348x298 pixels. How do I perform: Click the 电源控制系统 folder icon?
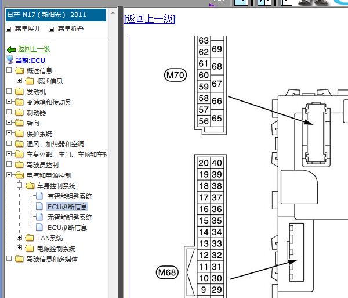30,248
